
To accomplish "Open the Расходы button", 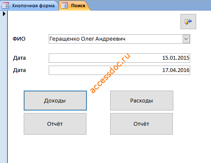I will click(x=142, y=100).
